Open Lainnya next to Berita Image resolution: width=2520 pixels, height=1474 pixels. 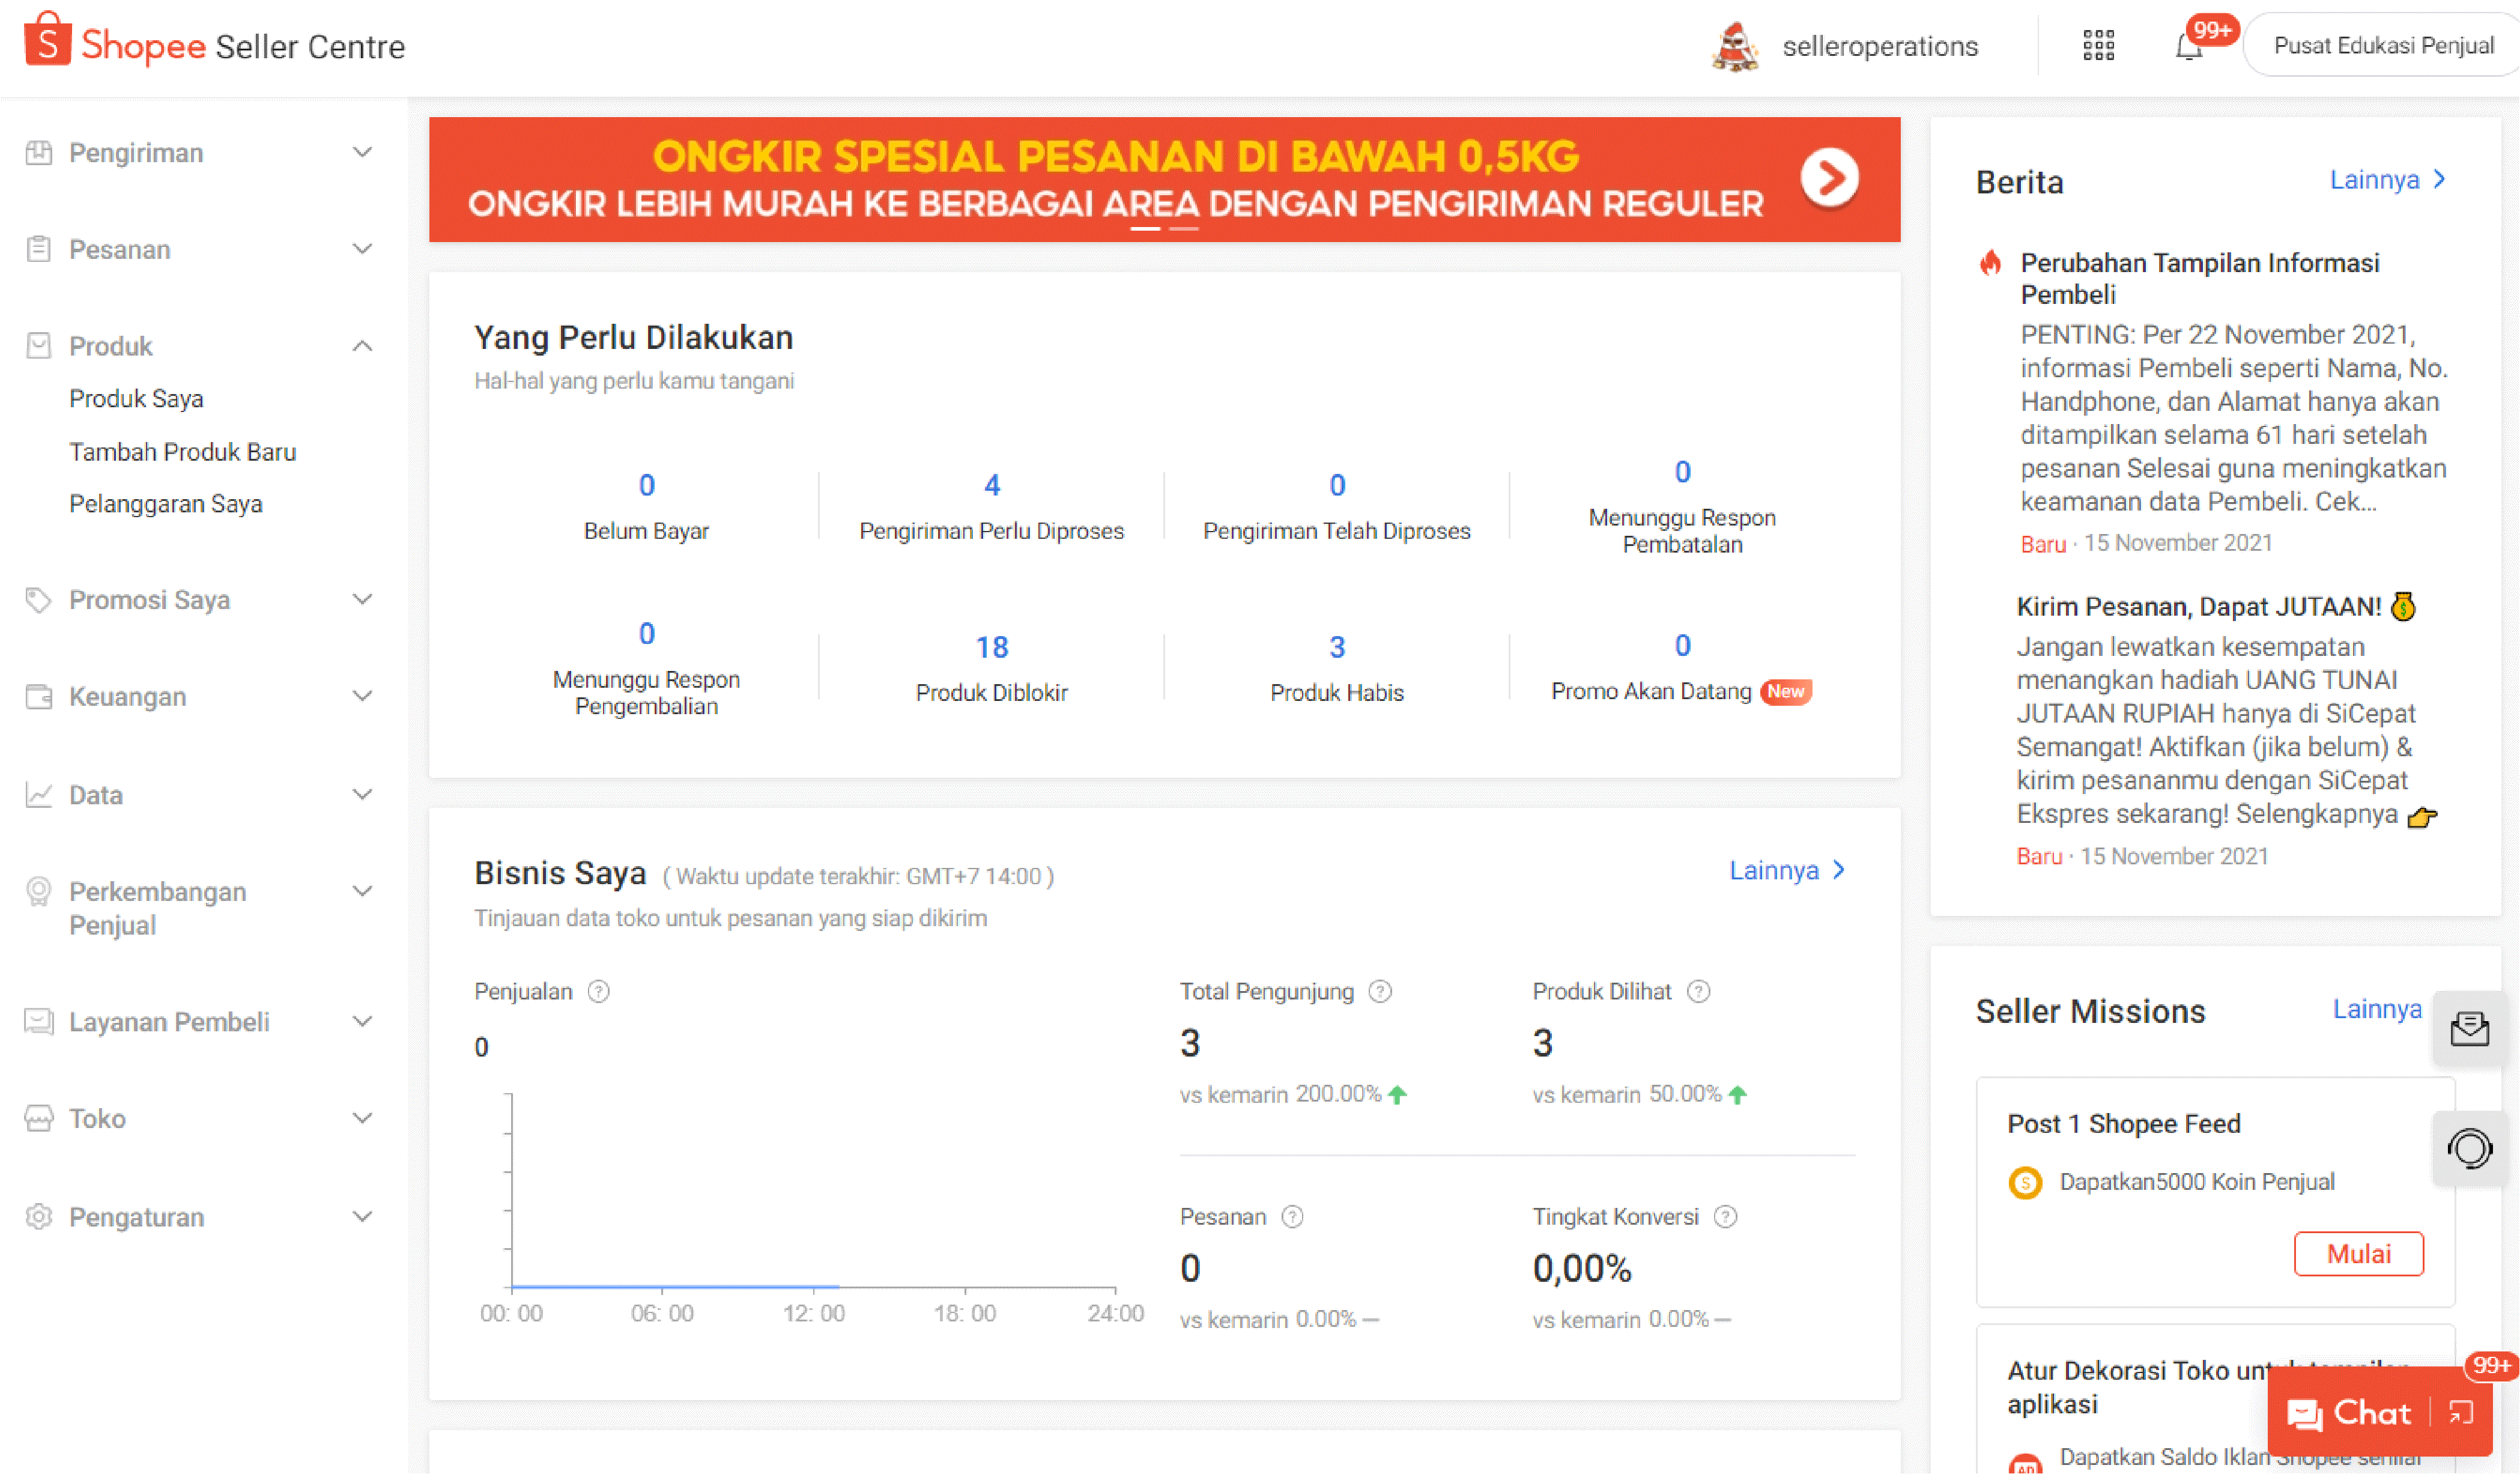(x=2388, y=180)
